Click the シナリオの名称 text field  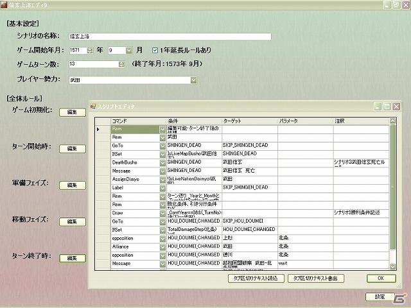click(x=170, y=37)
